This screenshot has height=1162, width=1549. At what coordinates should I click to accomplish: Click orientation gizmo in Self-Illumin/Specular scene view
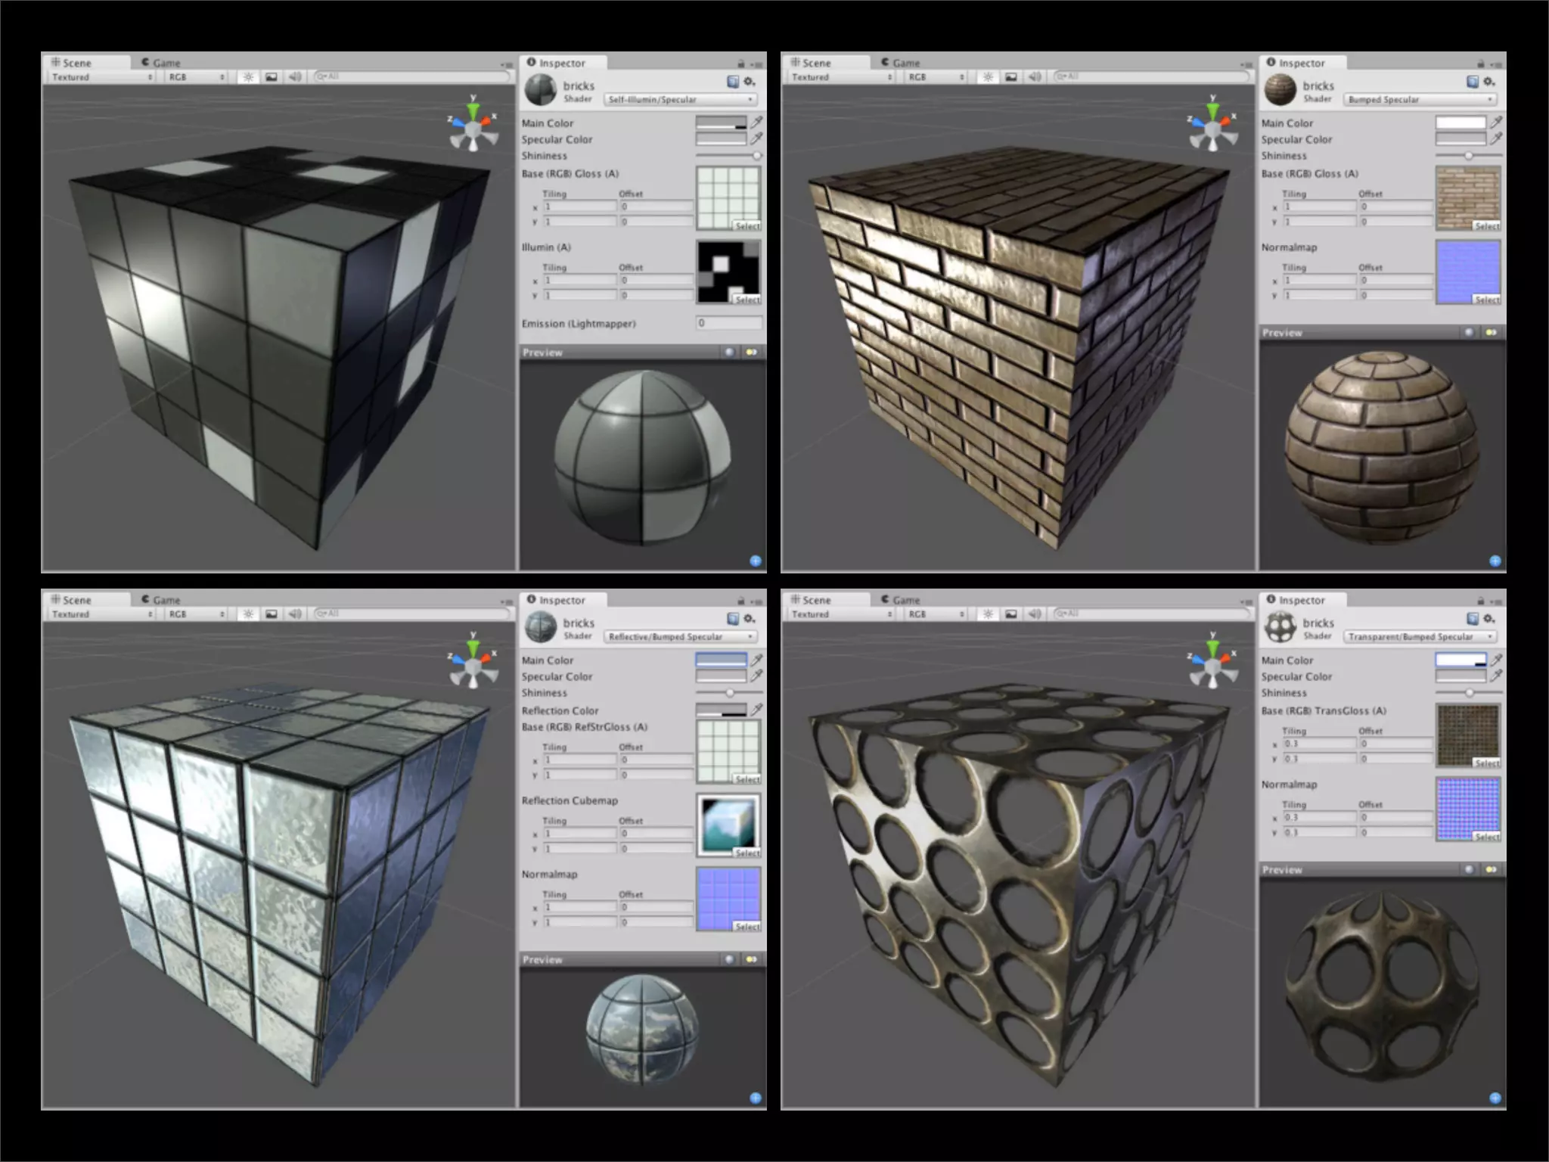[473, 125]
